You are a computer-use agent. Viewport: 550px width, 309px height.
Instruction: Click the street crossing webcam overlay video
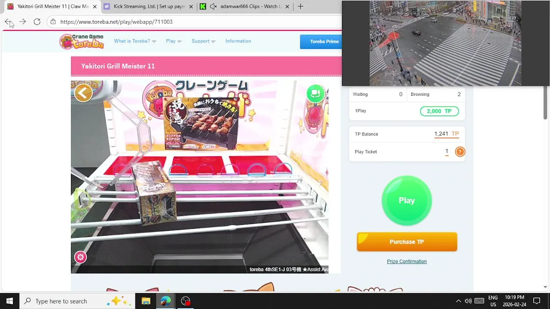pos(445,43)
